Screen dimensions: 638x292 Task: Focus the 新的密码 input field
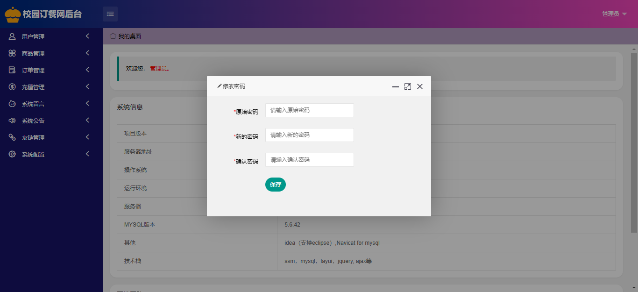tap(310, 135)
